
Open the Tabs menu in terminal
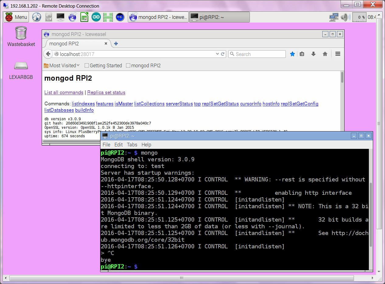[132, 145]
